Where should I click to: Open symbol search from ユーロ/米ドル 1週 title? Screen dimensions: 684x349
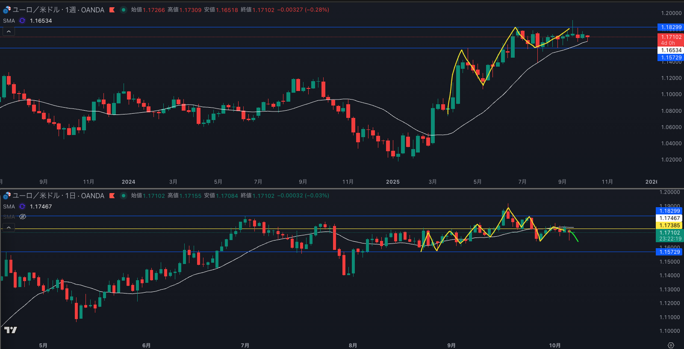click(58, 10)
